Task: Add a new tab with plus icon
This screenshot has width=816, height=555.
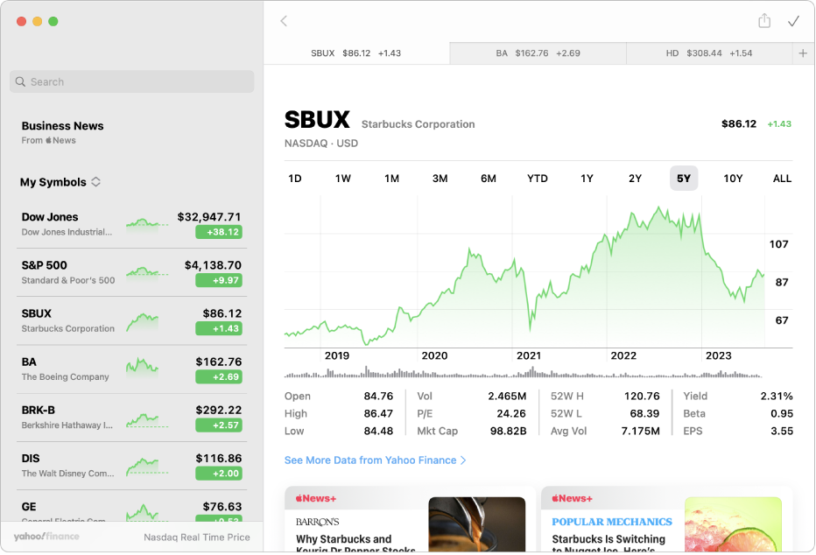Action: pos(803,53)
